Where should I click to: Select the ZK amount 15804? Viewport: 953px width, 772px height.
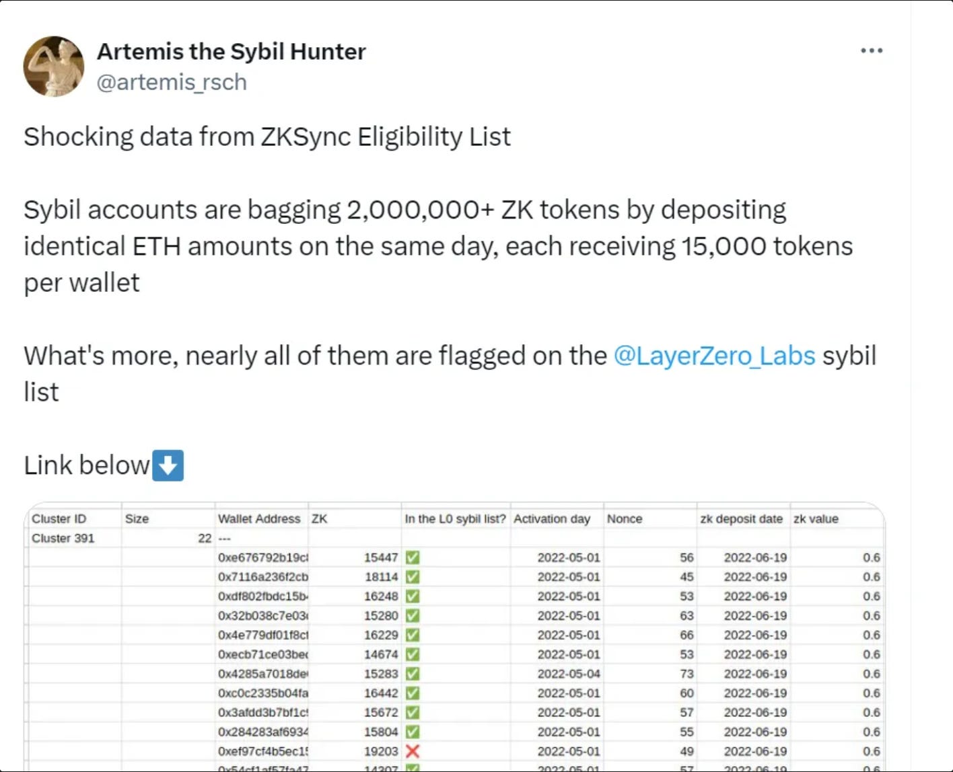[x=381, y=732]
